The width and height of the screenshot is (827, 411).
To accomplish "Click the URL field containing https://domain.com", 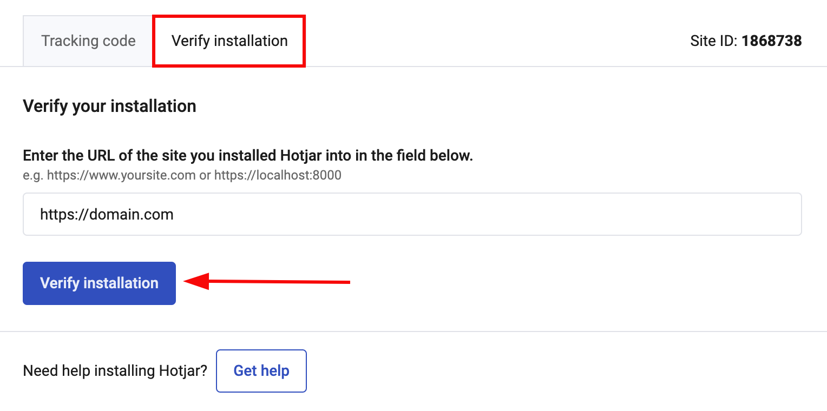I will (216, 214).
